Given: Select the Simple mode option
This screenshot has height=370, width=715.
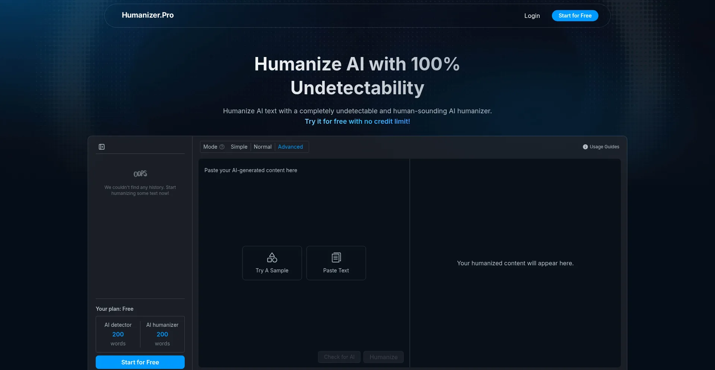Looking at the screenshot, I should coord(239,147).
